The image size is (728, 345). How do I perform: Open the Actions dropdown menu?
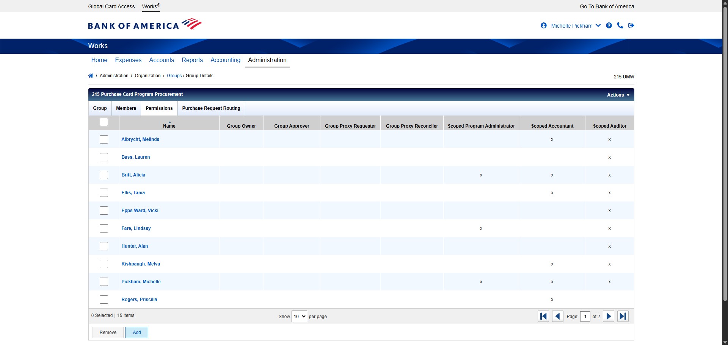point(618,95)
